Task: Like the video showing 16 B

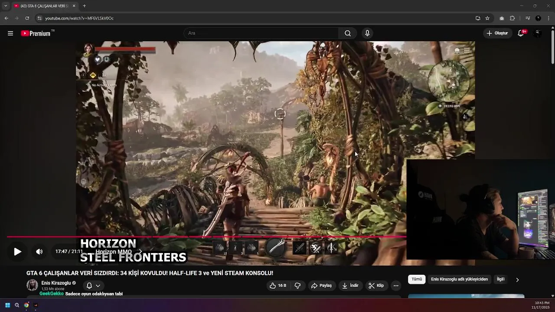Action: 278,286
